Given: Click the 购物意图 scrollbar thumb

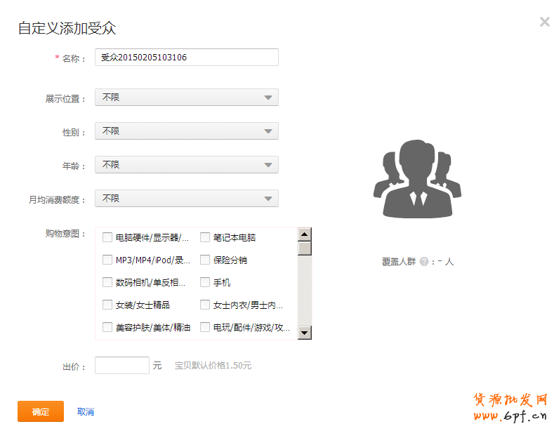Looking at the screenshot, I should 304,249.
